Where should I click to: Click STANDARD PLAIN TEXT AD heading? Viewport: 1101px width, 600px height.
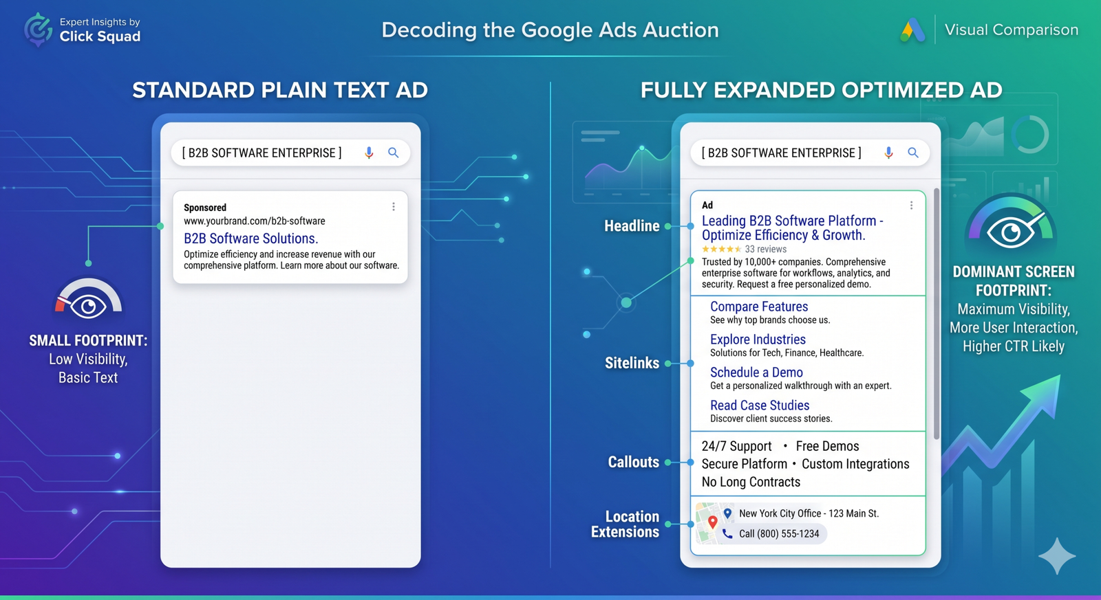(280, 90)
